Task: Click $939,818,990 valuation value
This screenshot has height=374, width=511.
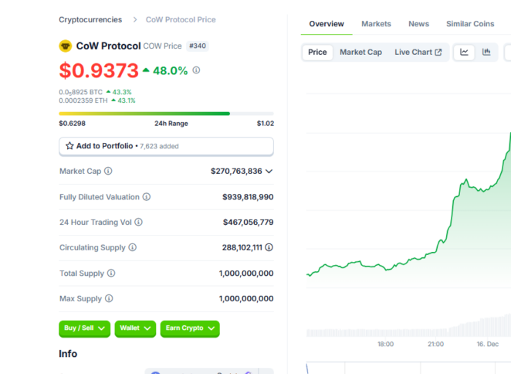Action: point(248,197)
